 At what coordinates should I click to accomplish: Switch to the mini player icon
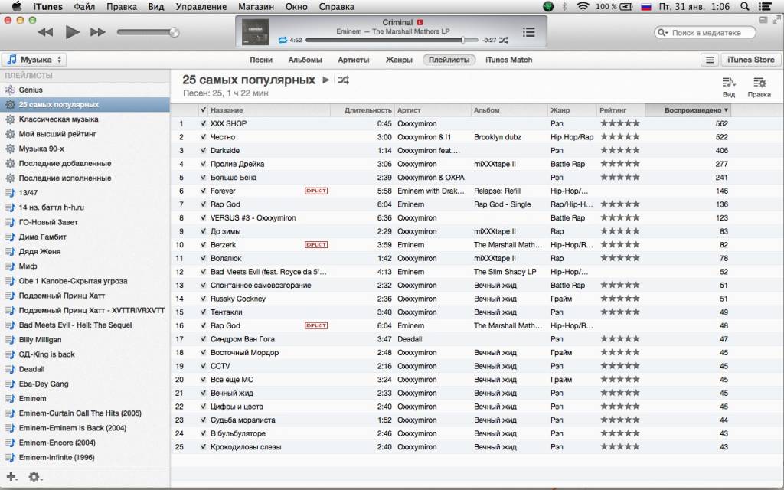click(763, 20)
